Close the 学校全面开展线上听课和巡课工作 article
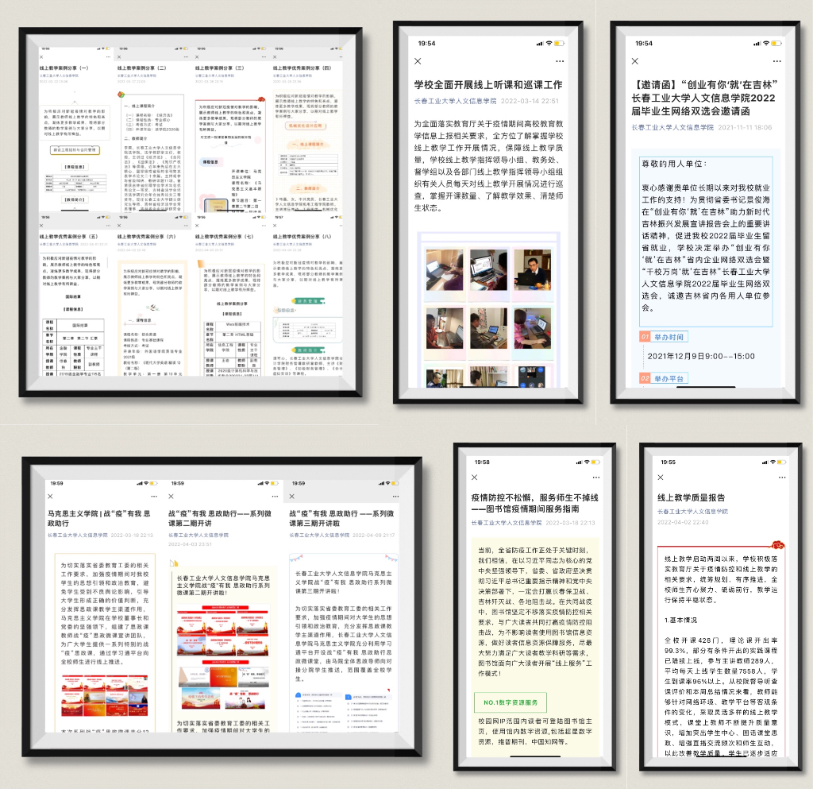Image resolution: width=813 pixels, height=789 pixels. click(x=418, y=61)
